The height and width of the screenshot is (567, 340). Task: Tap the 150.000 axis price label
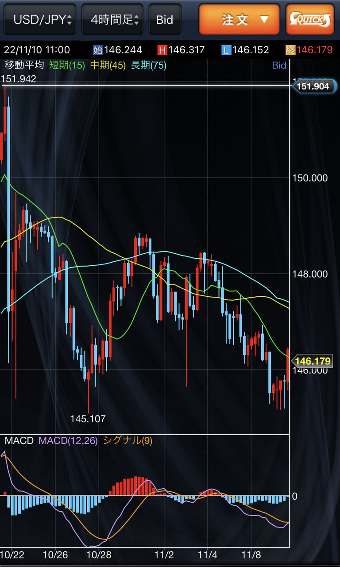(x=310, y=178)
